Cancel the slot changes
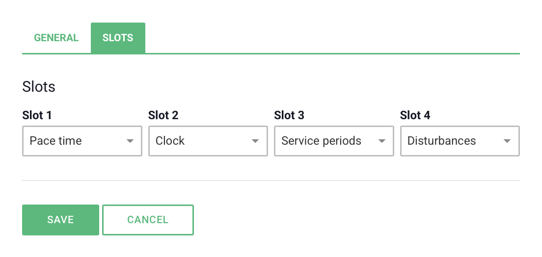 pyautogui.click(x=148, y=220)
